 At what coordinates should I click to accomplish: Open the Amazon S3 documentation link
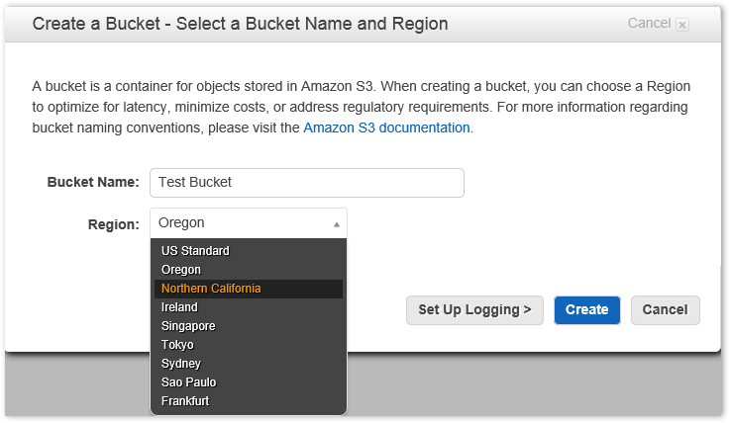[386, 127]
